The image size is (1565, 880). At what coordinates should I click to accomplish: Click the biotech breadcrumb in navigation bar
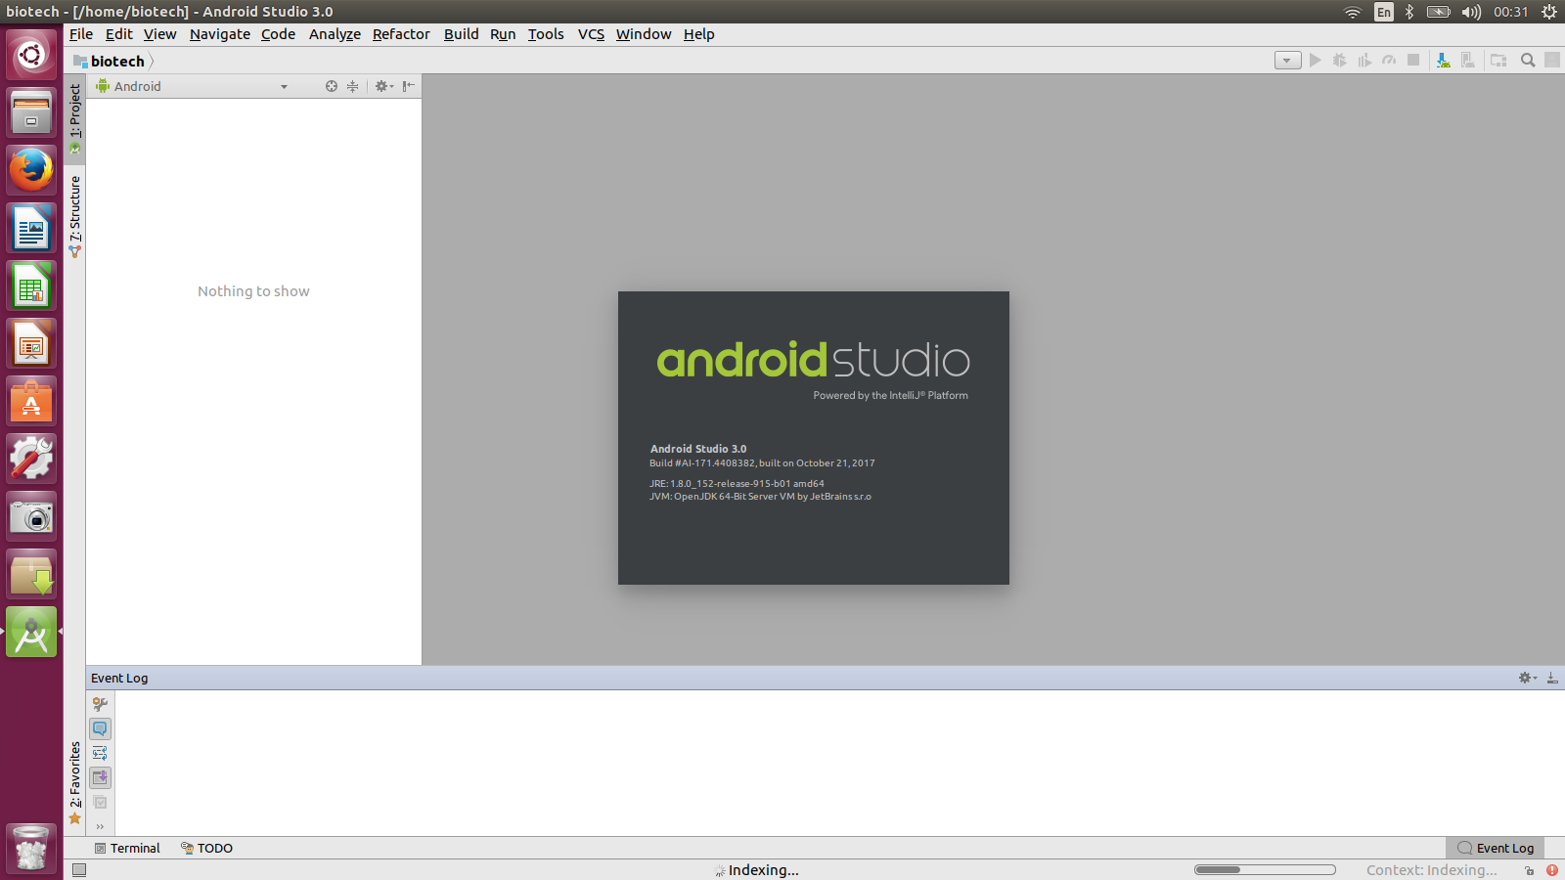[109, 61]
